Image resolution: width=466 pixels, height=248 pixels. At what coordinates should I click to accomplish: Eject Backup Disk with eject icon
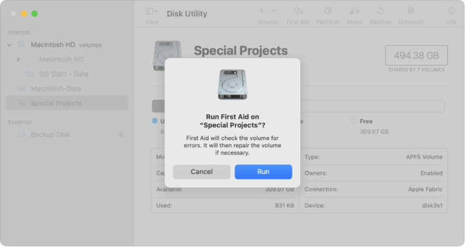pyautogui.click(x=121, y=135)
